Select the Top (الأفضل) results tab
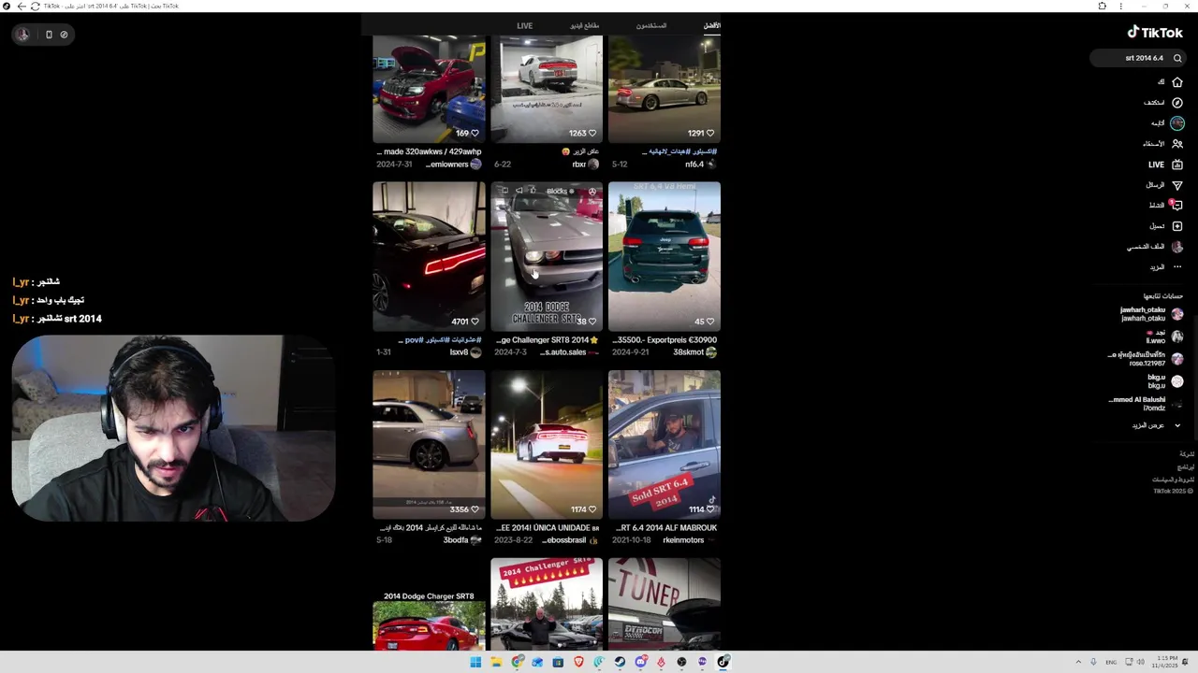Screen dimensions: 1198x673 pyautogui.click(x=712, y=25)
